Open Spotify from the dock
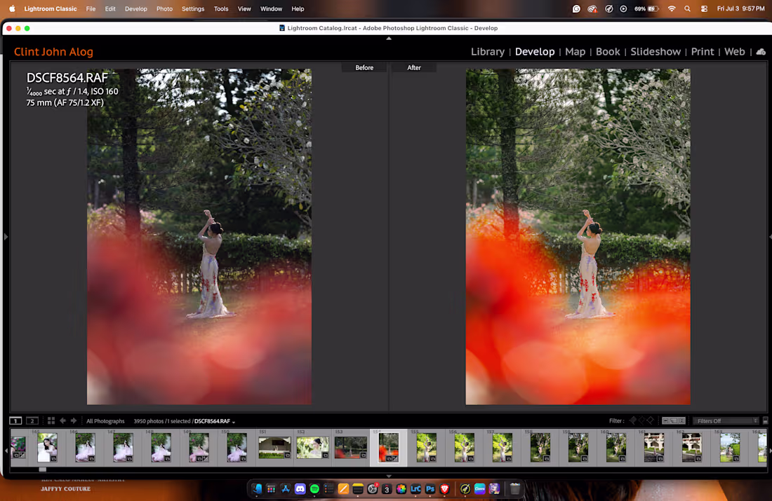The image size is (772, 501). coord(314,488)
